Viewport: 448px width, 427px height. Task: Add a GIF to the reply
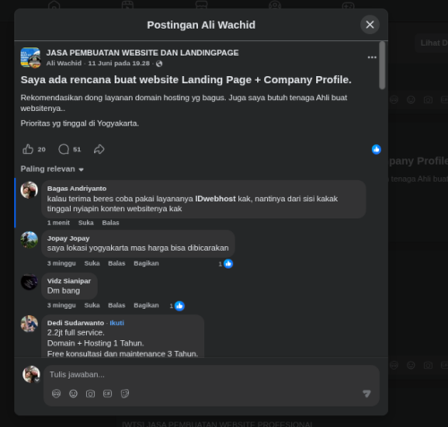point(108,394)
